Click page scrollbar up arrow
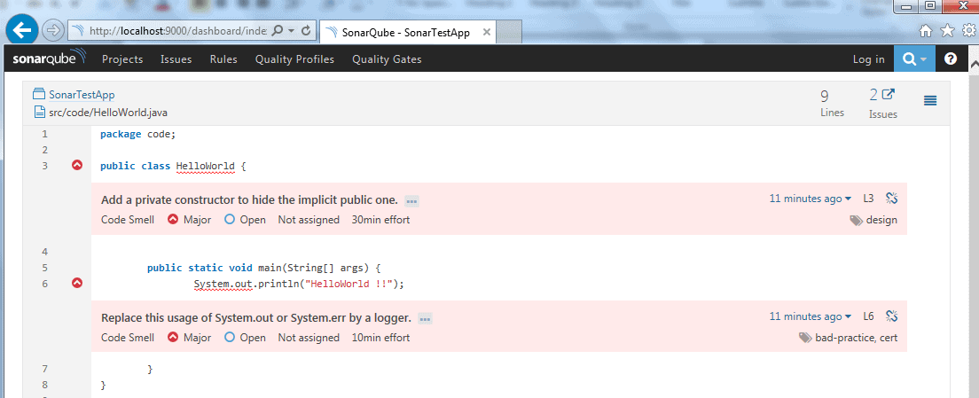 click(x=974, y=64)
